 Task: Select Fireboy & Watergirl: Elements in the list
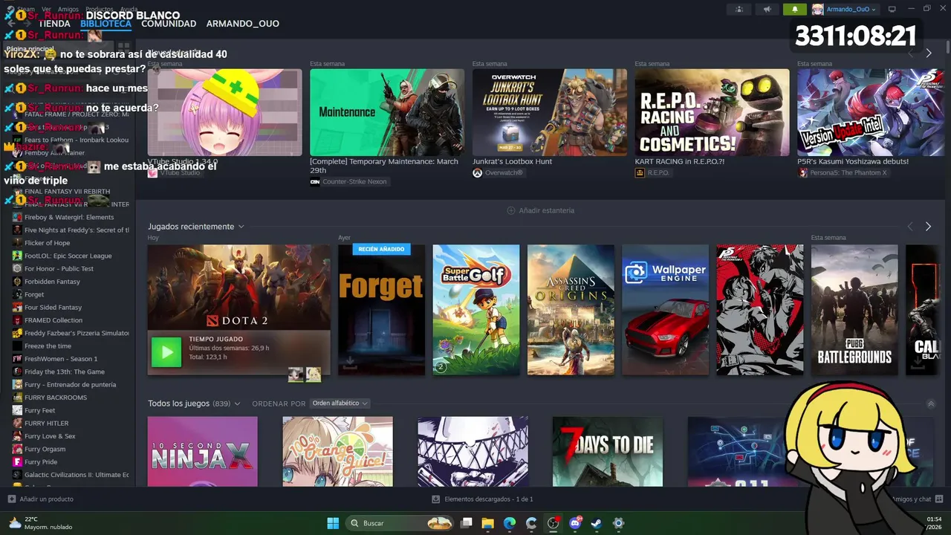(x=69, y=217)
